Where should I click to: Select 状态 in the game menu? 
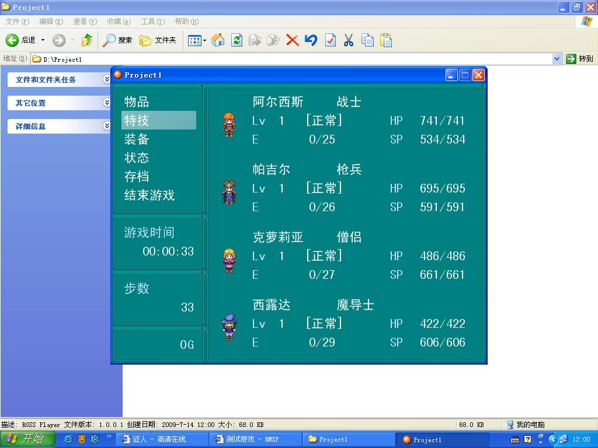[x=137, y=157]
